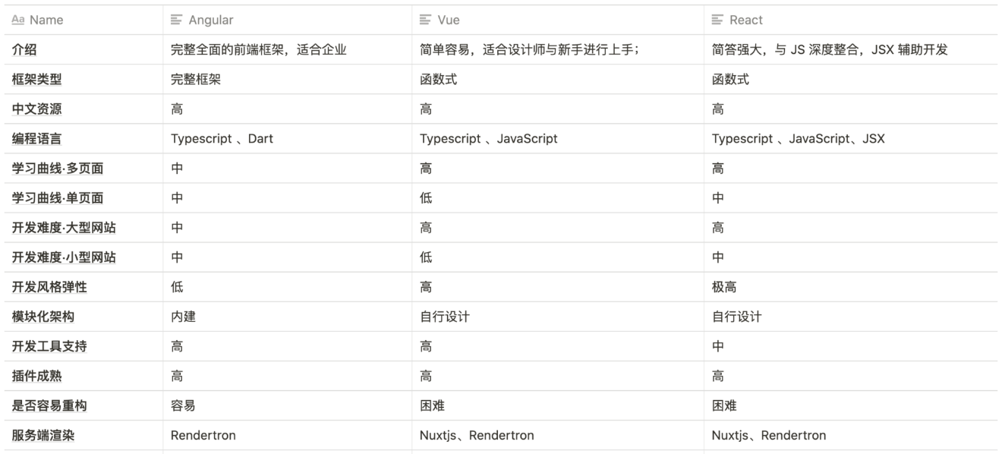
Task: Click the Aa title icon beside Name
Action: point(18,20)
